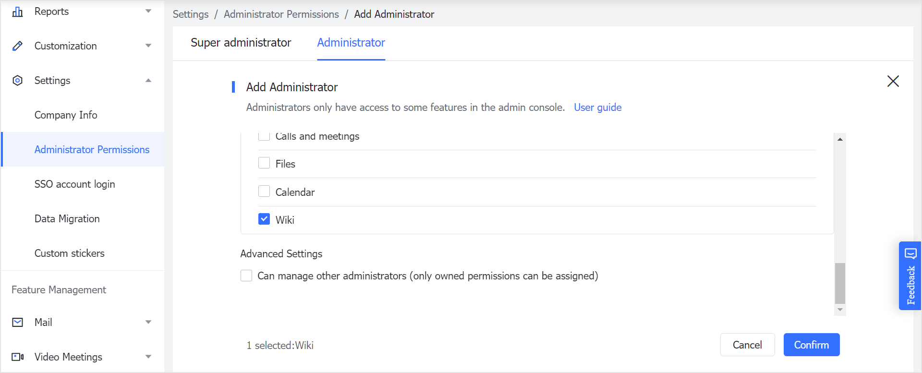Screen dimensions: 922x373
Task: Close the Add Administrator panel
Action: (893, 81)
